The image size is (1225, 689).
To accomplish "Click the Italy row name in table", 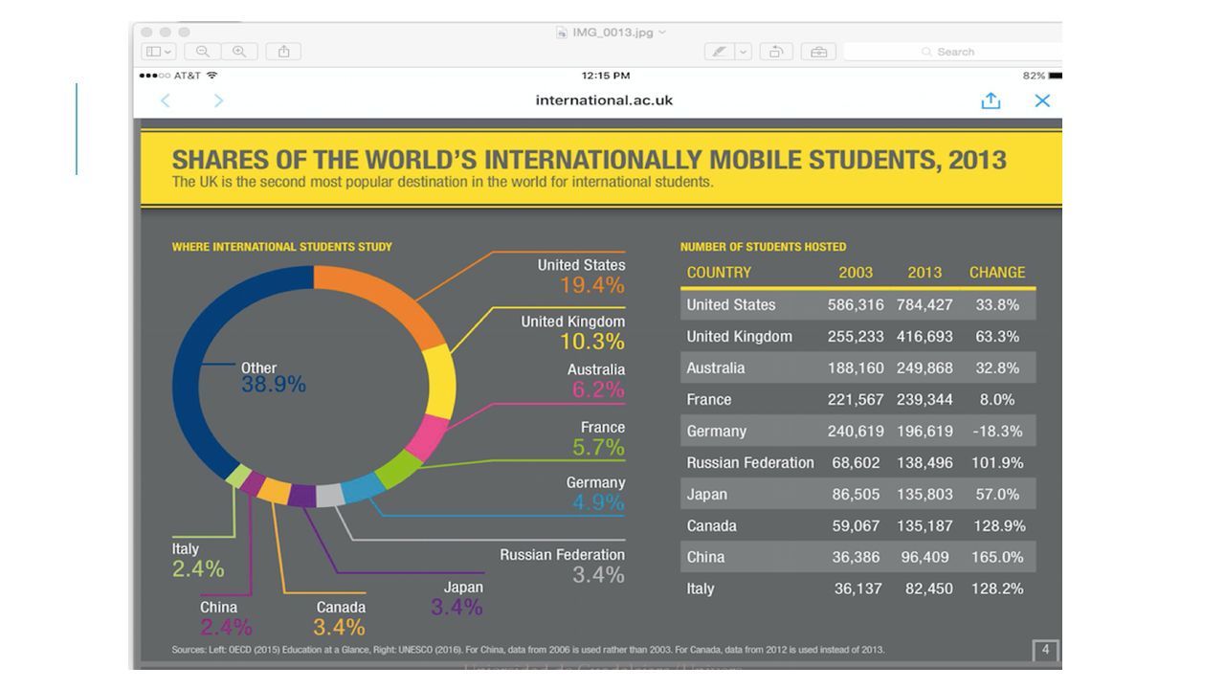I will (x=701, y=589).
